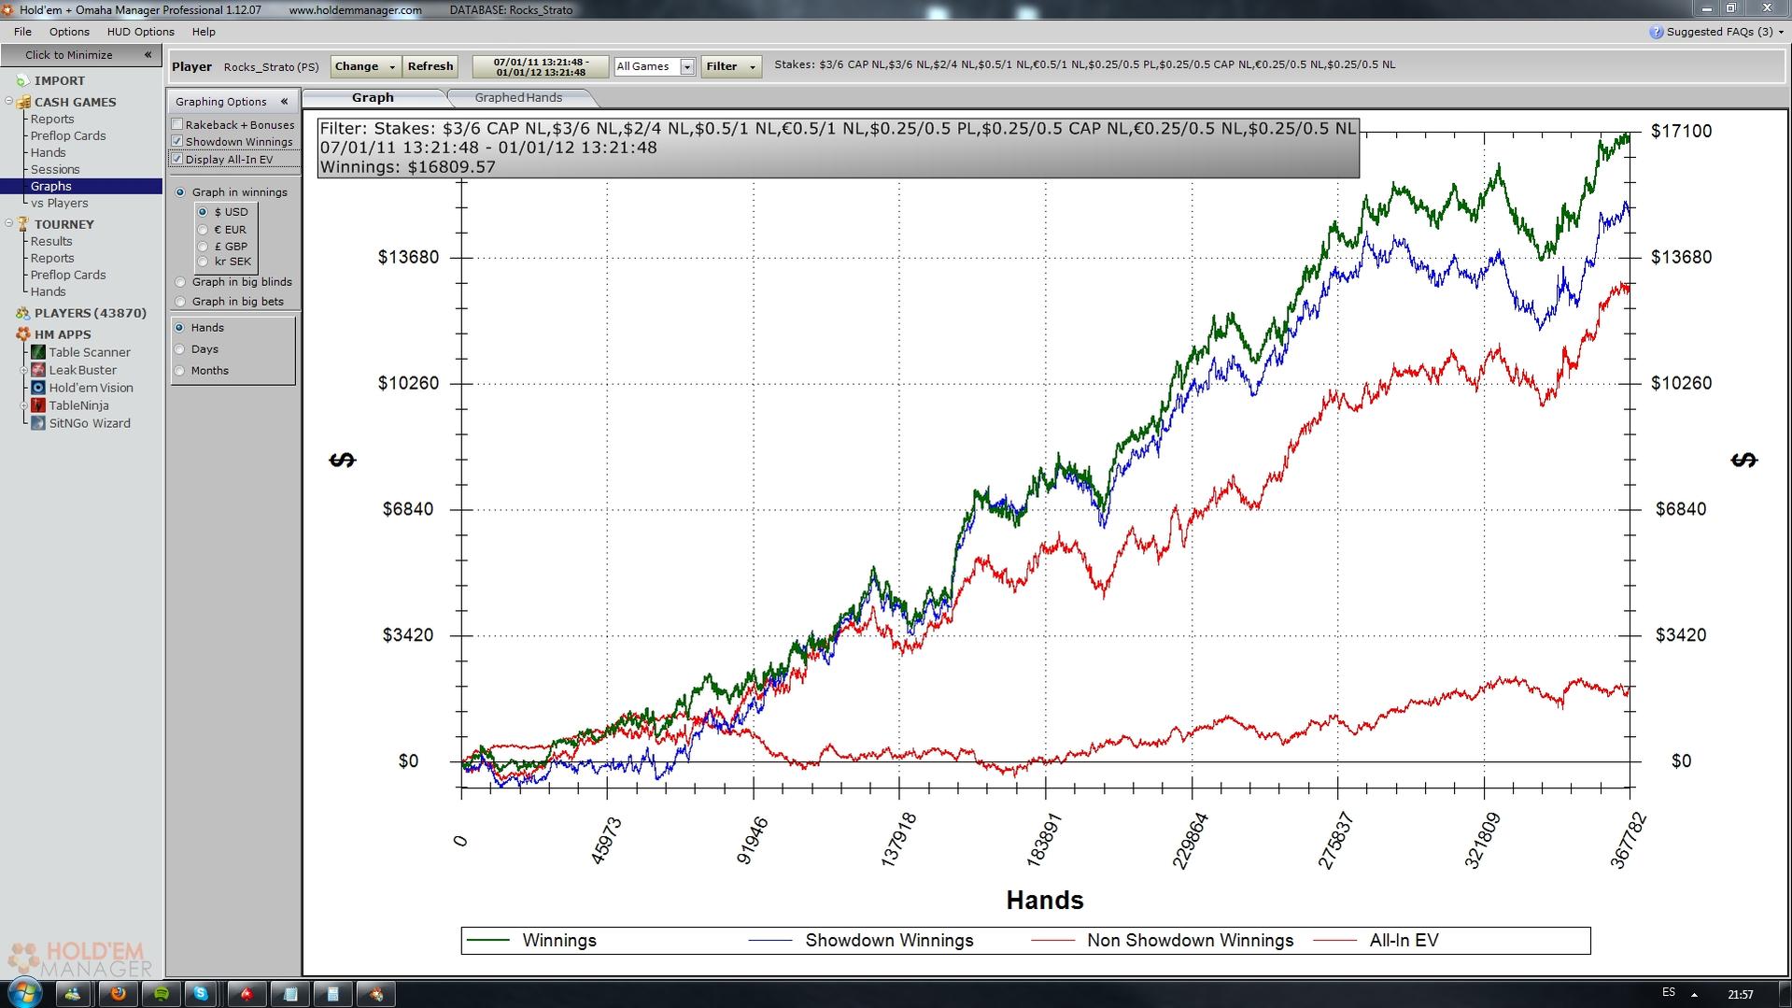Open the Filter dropdown button
The width and height of the screenshot is (1792, 1008).
(731, 66)
